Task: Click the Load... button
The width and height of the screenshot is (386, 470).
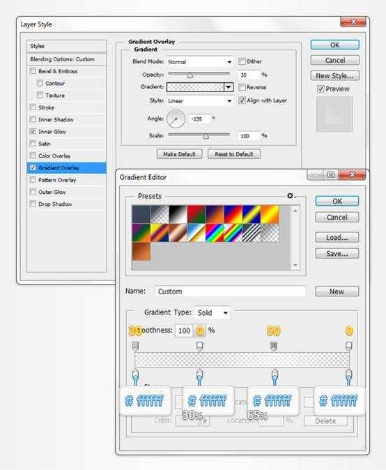Action: [337, 237]
